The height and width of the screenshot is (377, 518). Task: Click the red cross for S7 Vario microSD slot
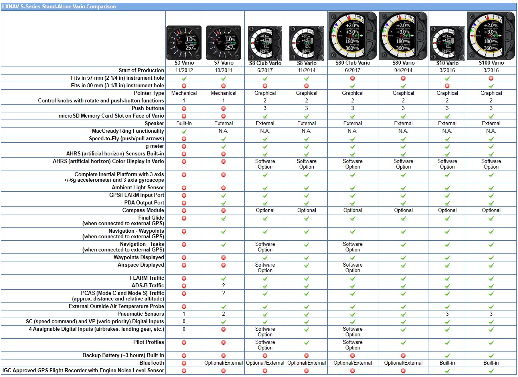tap(223, 116)
